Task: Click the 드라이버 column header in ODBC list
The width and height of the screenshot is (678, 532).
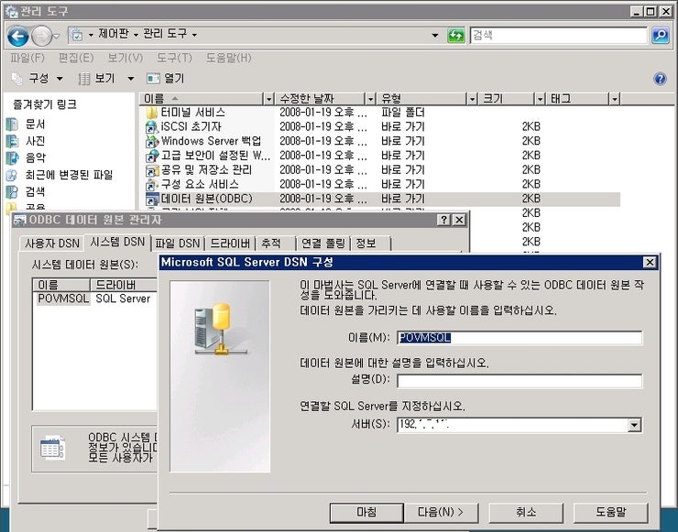Action: coord(123,285)
